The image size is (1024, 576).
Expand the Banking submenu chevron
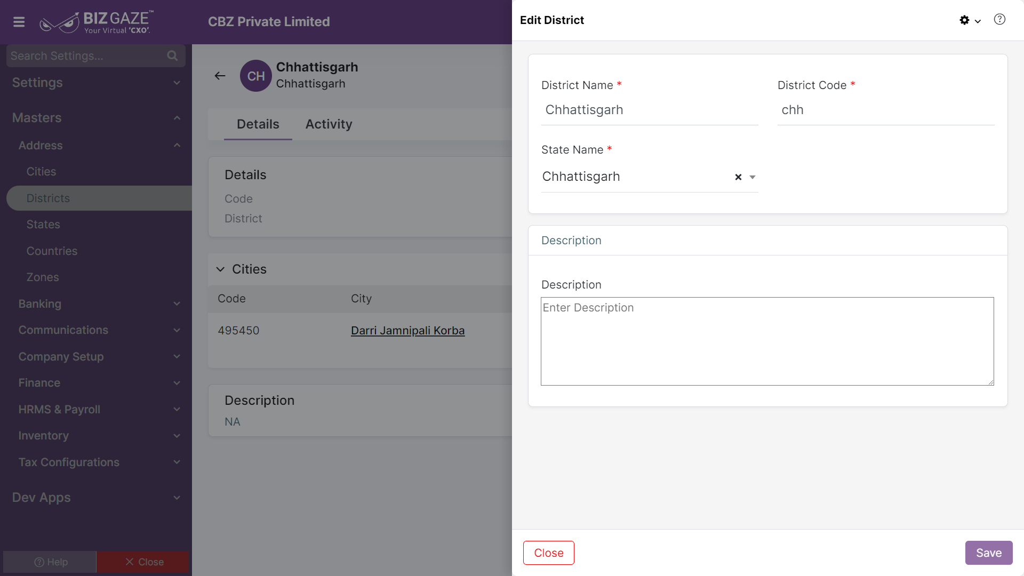pos(177,304)
